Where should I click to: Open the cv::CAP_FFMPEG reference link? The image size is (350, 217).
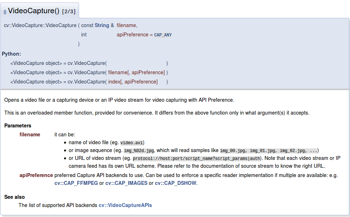[x=76, y=183]
